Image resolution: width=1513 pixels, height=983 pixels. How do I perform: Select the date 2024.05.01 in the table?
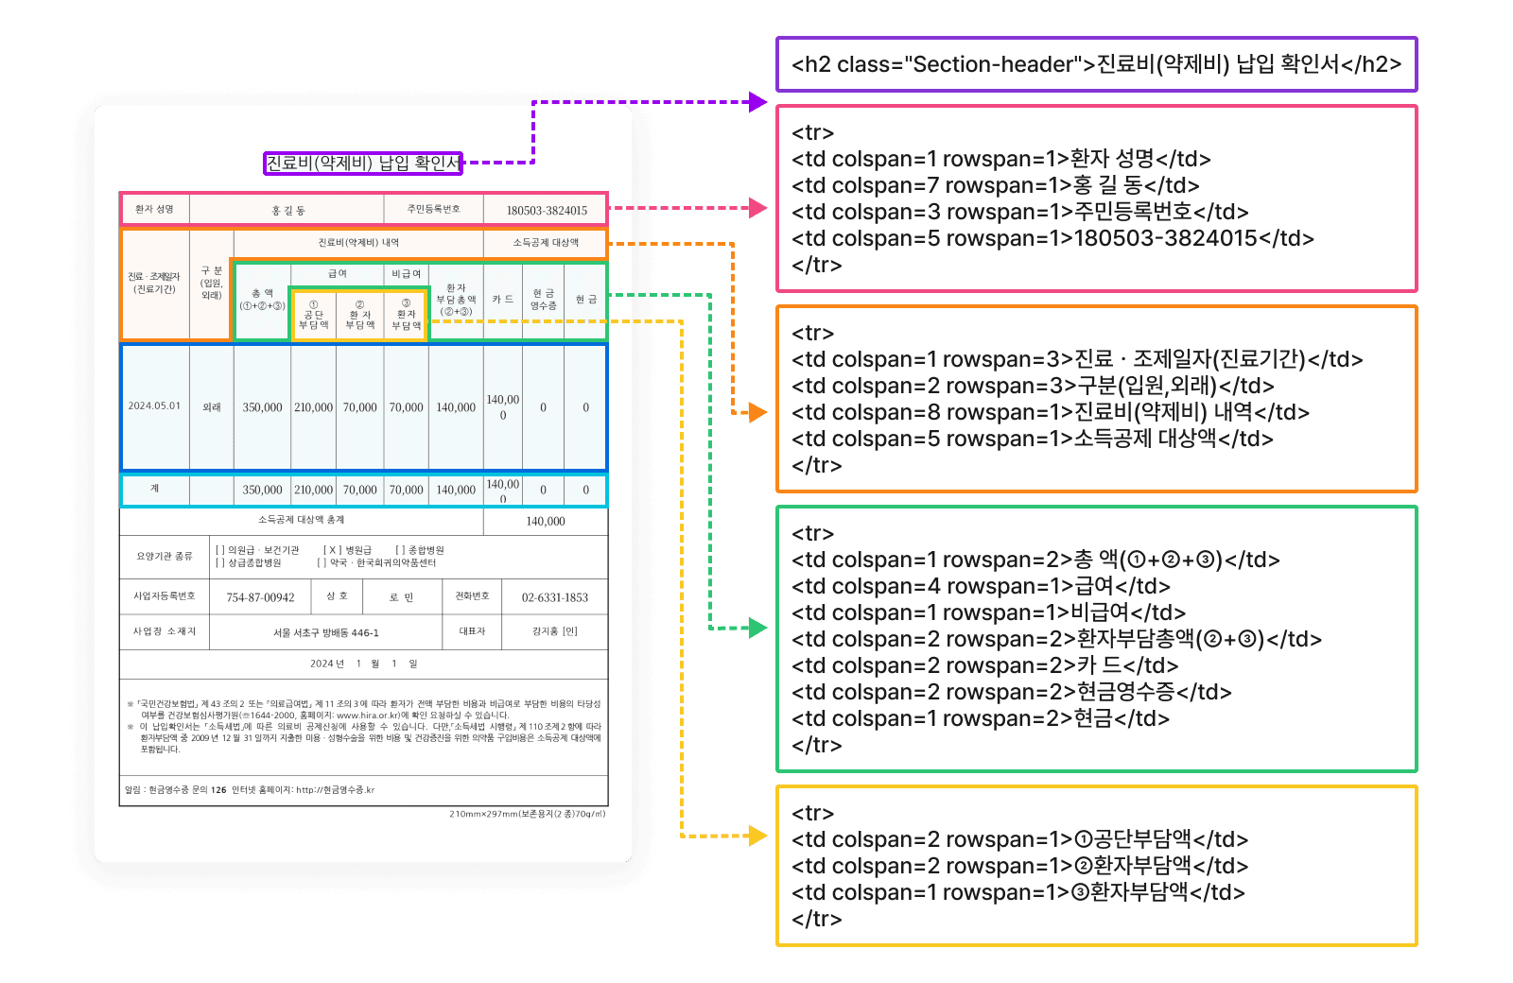click(x=154, y=405)
